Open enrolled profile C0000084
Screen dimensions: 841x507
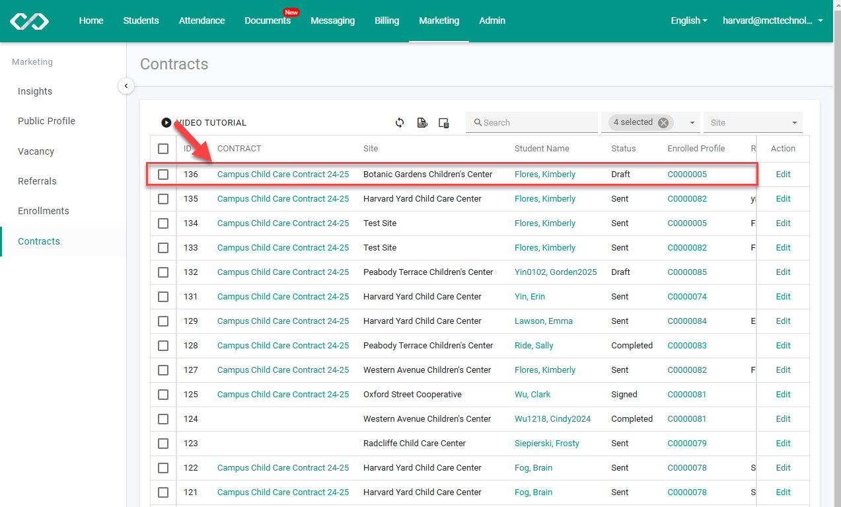(687, 321)
